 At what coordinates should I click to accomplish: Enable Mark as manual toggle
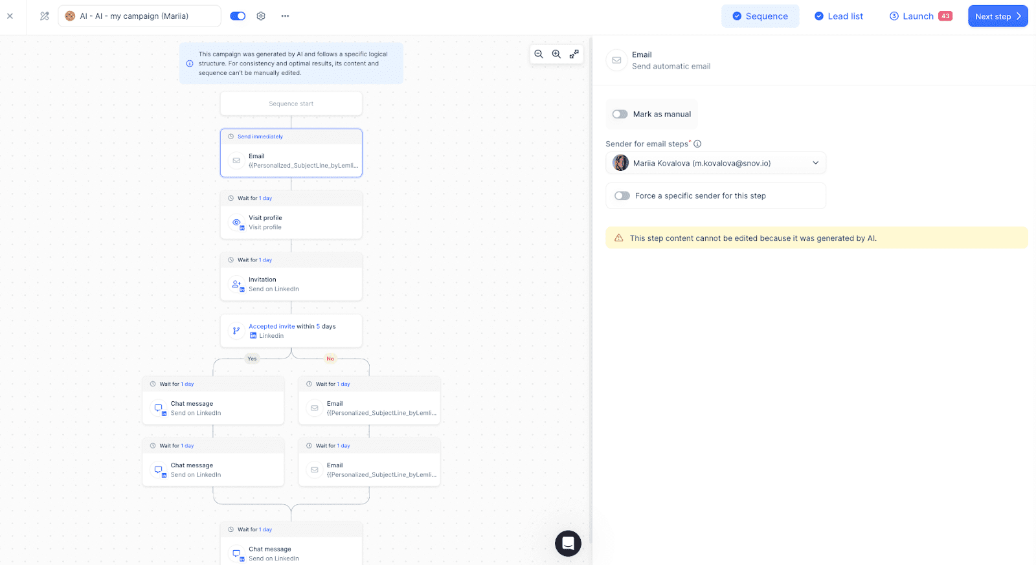pos(620,115)
